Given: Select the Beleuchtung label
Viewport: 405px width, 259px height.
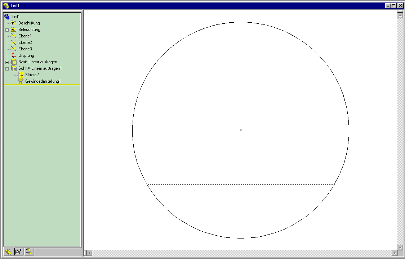Looking at the screenshot, I should coord(29,29).
